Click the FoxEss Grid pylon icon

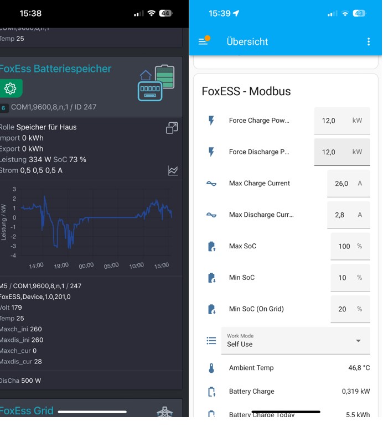click(165, 412)
